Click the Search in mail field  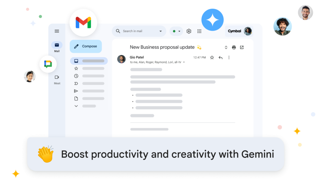139,31
